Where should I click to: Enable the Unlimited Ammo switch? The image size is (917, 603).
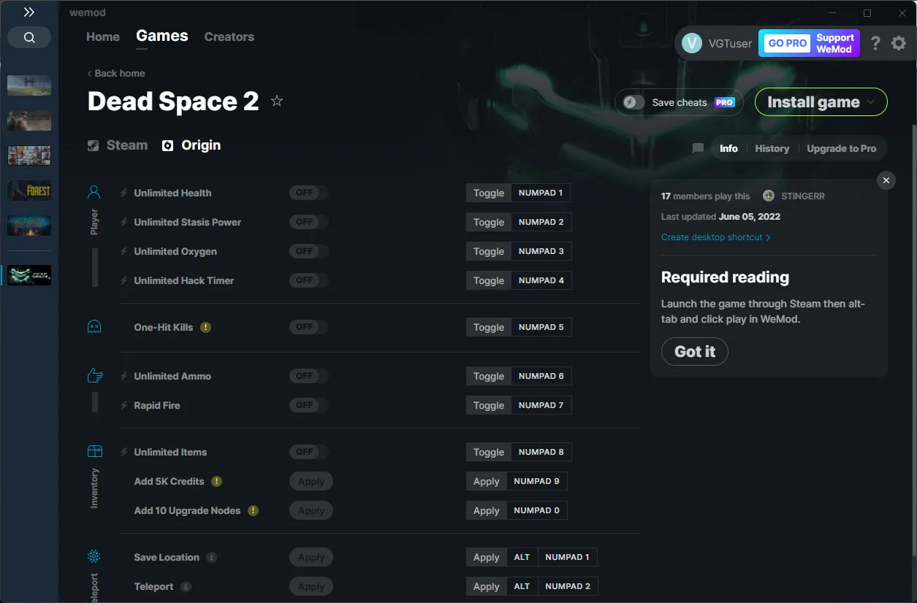point(308,376)
